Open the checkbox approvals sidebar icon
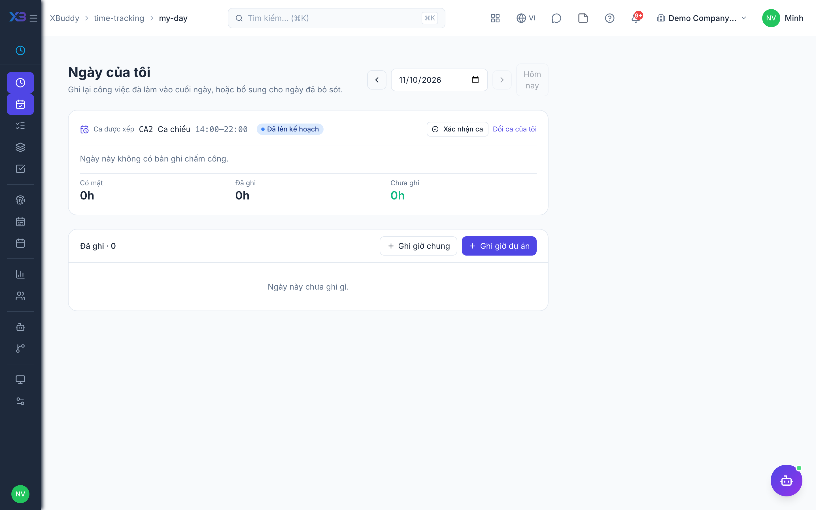 20,169
